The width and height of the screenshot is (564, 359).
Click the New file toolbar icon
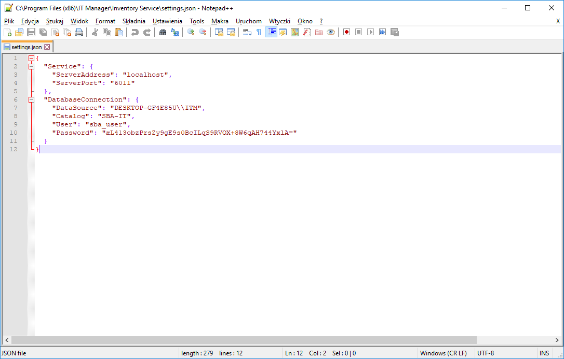click(8, 32)
